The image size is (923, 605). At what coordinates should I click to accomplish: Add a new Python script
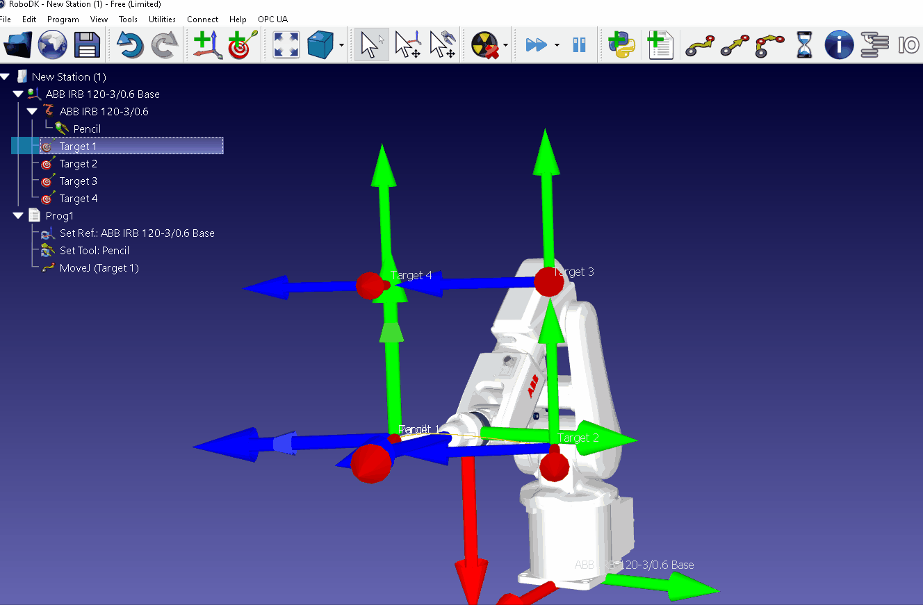pyautogui.click(x=622, y=45)
